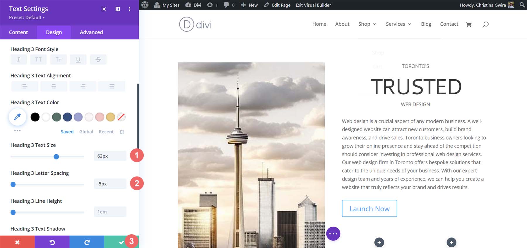Switch to the Content tab
The width and height of the screenshot is (527, 248).
pos(18,32)
